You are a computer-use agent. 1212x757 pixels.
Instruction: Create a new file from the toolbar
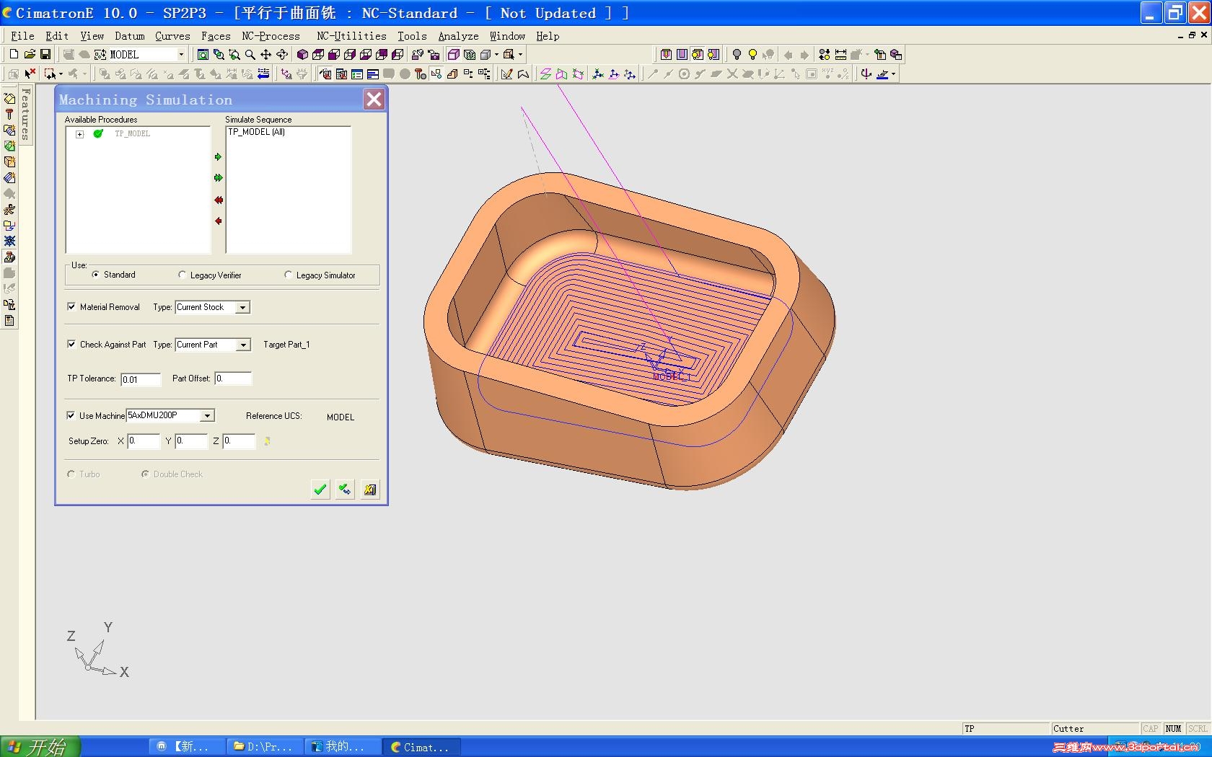pos(14,54)
